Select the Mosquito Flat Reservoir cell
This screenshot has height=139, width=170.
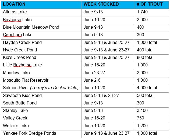pyautogui.click(x=26, y=80)
